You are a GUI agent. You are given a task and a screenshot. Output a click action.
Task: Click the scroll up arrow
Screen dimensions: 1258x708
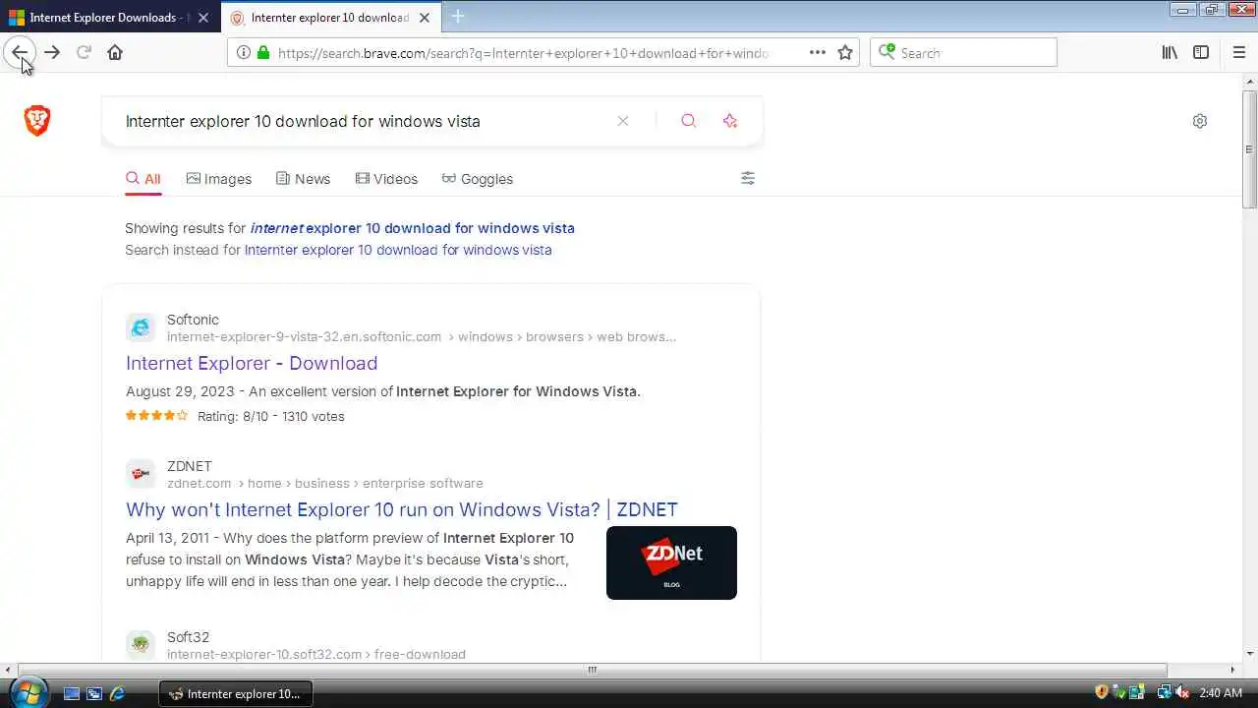click(1249, 81)
